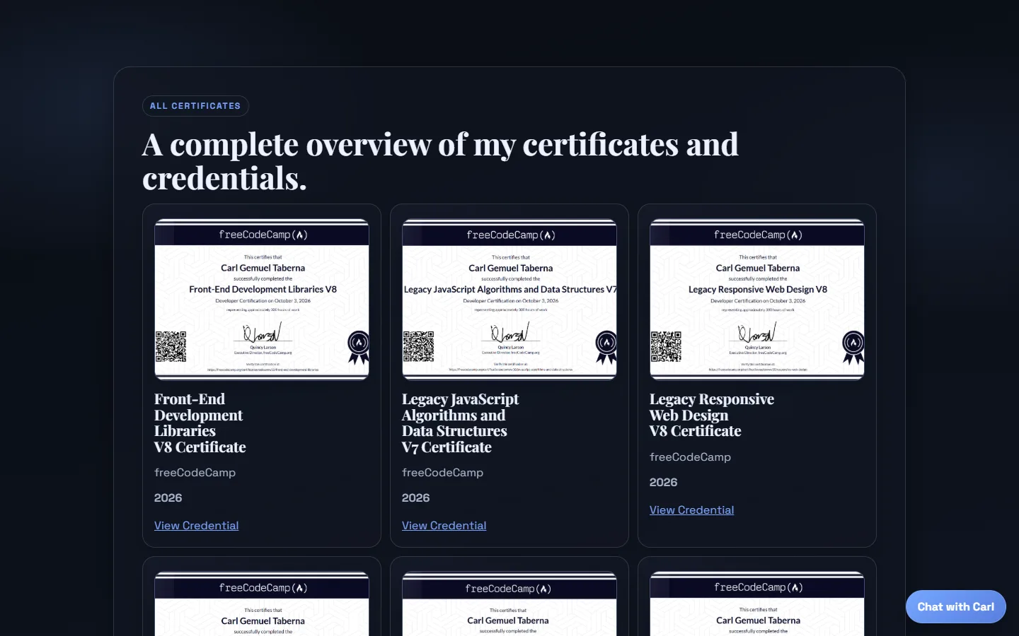Open the bottom-right partially visible certificate image

click(757, 603)
